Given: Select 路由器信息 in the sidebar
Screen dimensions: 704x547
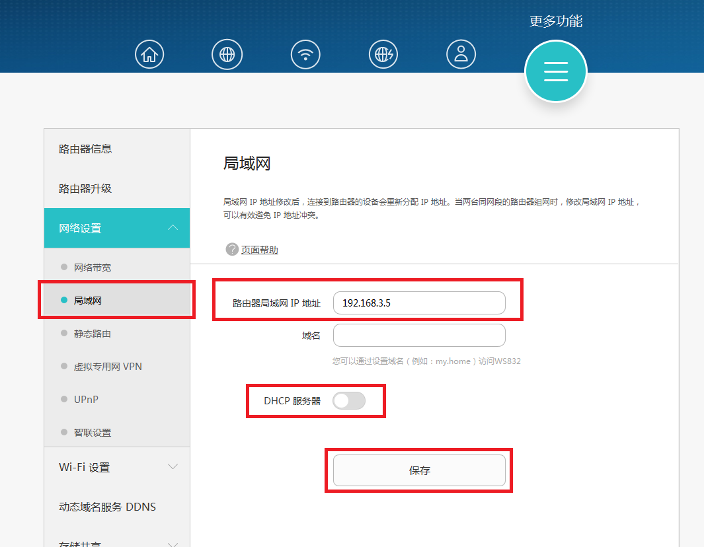Looking at the screenshot, I should tap(85, 149).
